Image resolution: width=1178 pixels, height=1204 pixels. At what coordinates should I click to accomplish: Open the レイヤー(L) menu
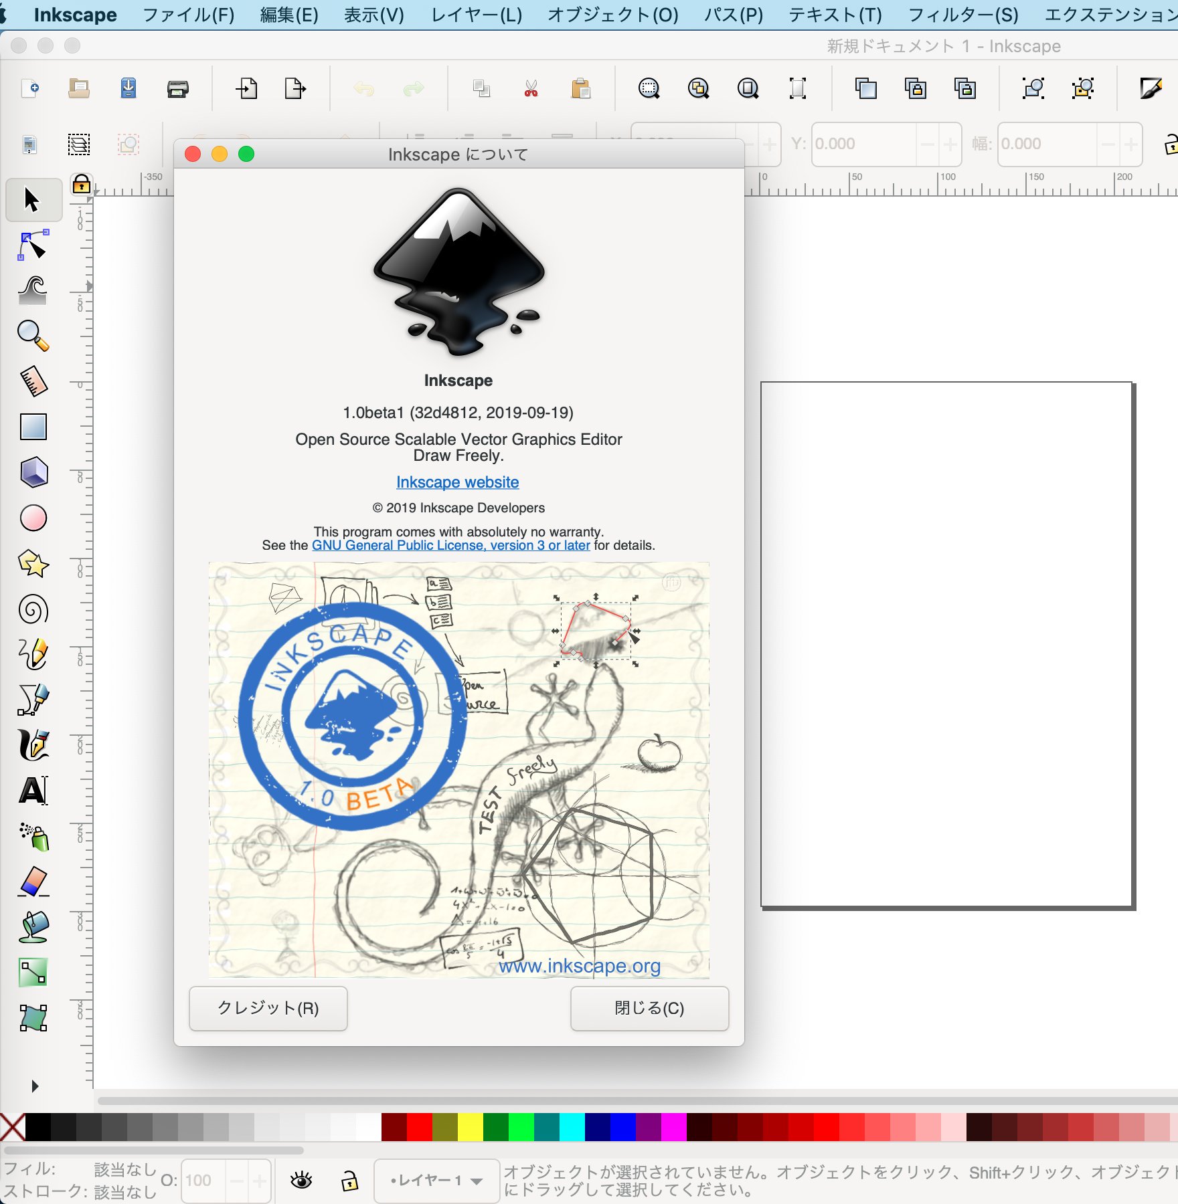tap(477, 15)
